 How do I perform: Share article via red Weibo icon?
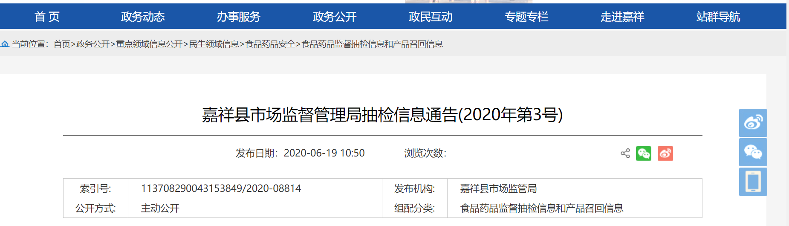[665, 154]
